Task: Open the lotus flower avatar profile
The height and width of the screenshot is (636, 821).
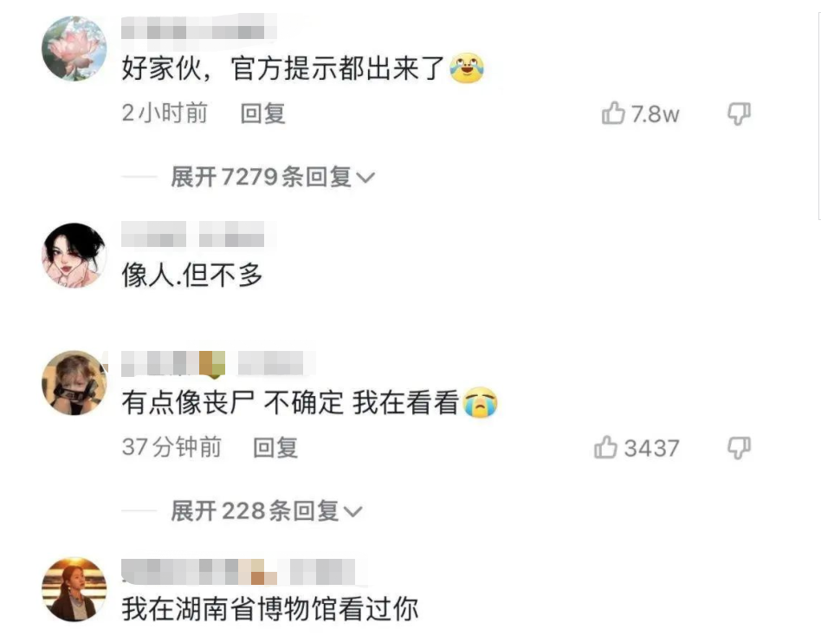Action: (74, 49)
